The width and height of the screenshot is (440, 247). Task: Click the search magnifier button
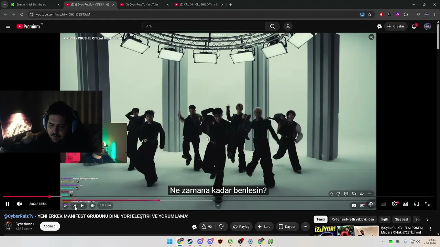tap(272, 26)
